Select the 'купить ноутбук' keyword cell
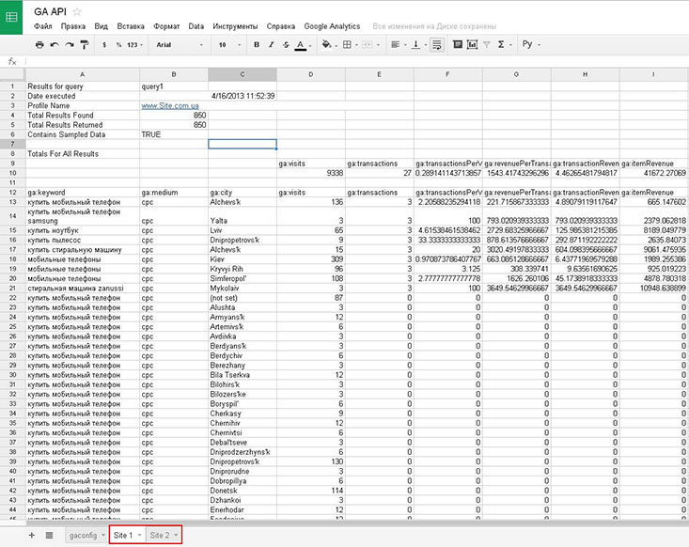The width and height of the screenshot is (689, 547). pyautogui.click(x=82, y=230)
